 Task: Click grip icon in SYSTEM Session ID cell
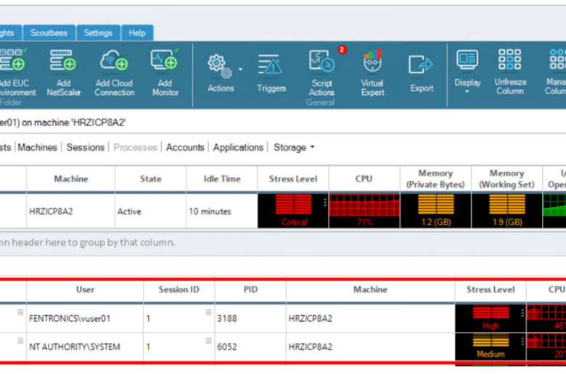[x=209, y=341]
